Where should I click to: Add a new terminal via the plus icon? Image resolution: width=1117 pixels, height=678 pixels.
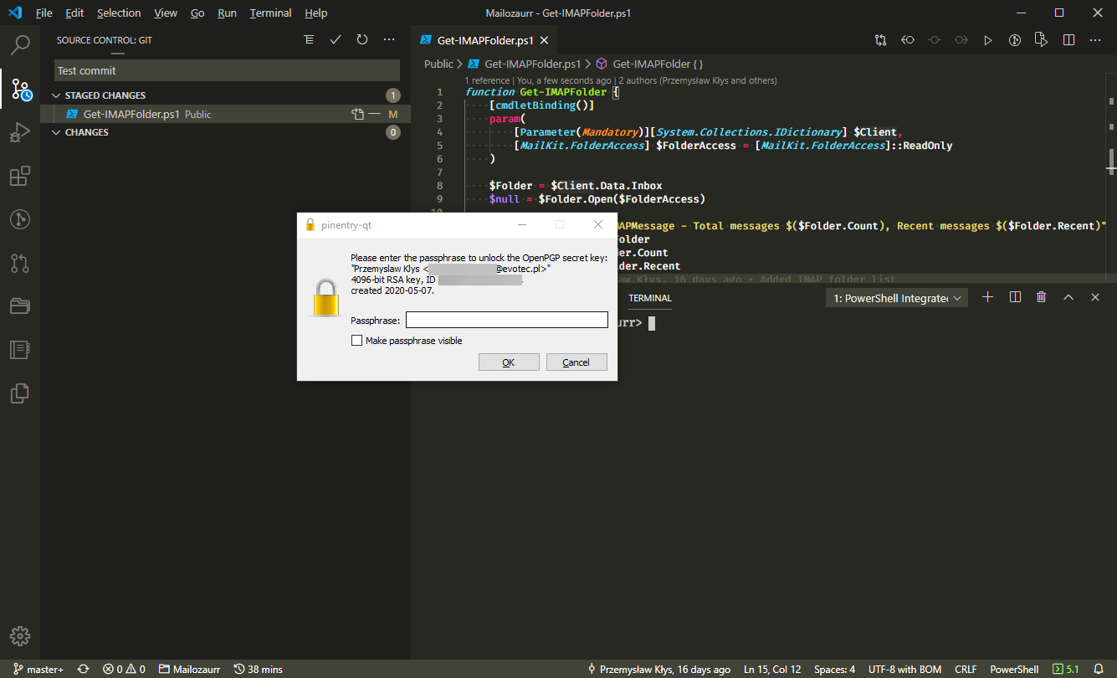click(x=987, y=297)
